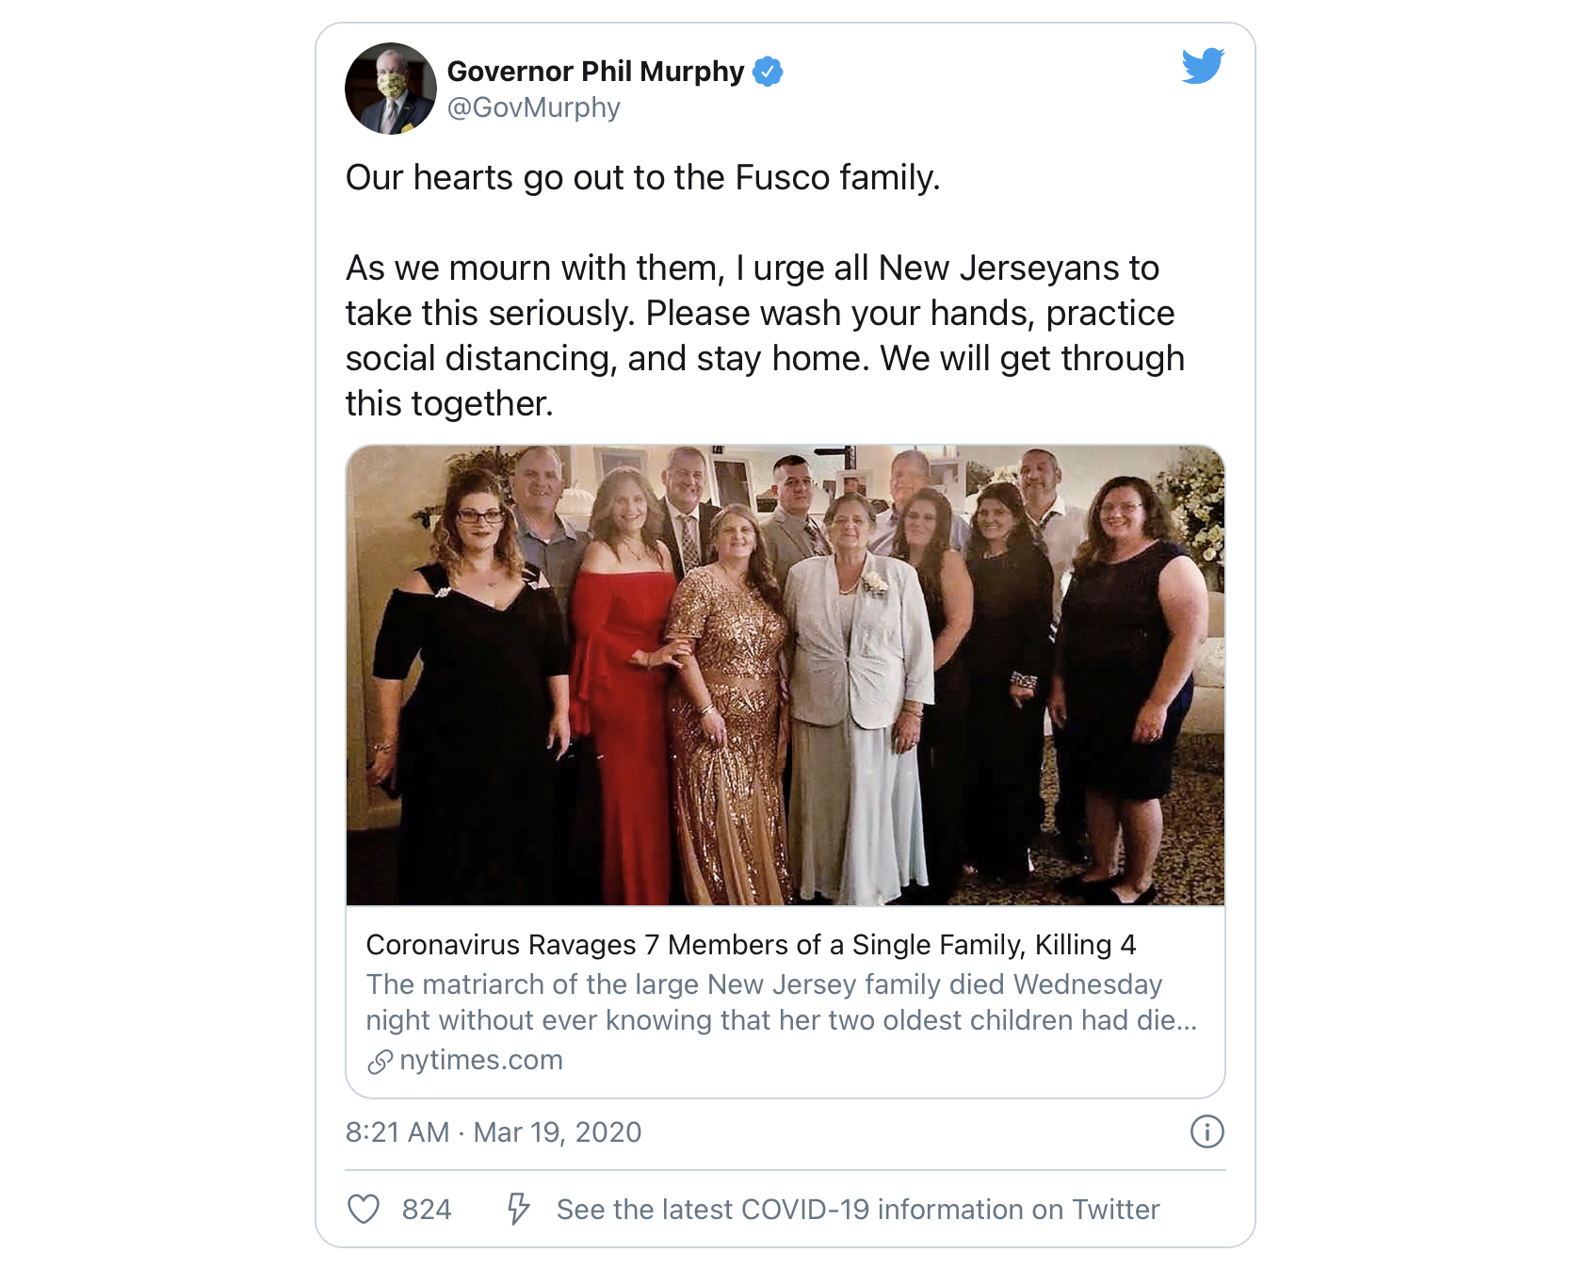
Task: Click the 824 likes count
Action: click(x=427, y=1210)
